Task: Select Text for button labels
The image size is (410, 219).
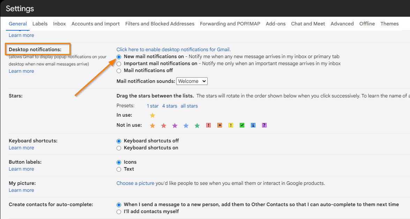Action: [119, 169]
